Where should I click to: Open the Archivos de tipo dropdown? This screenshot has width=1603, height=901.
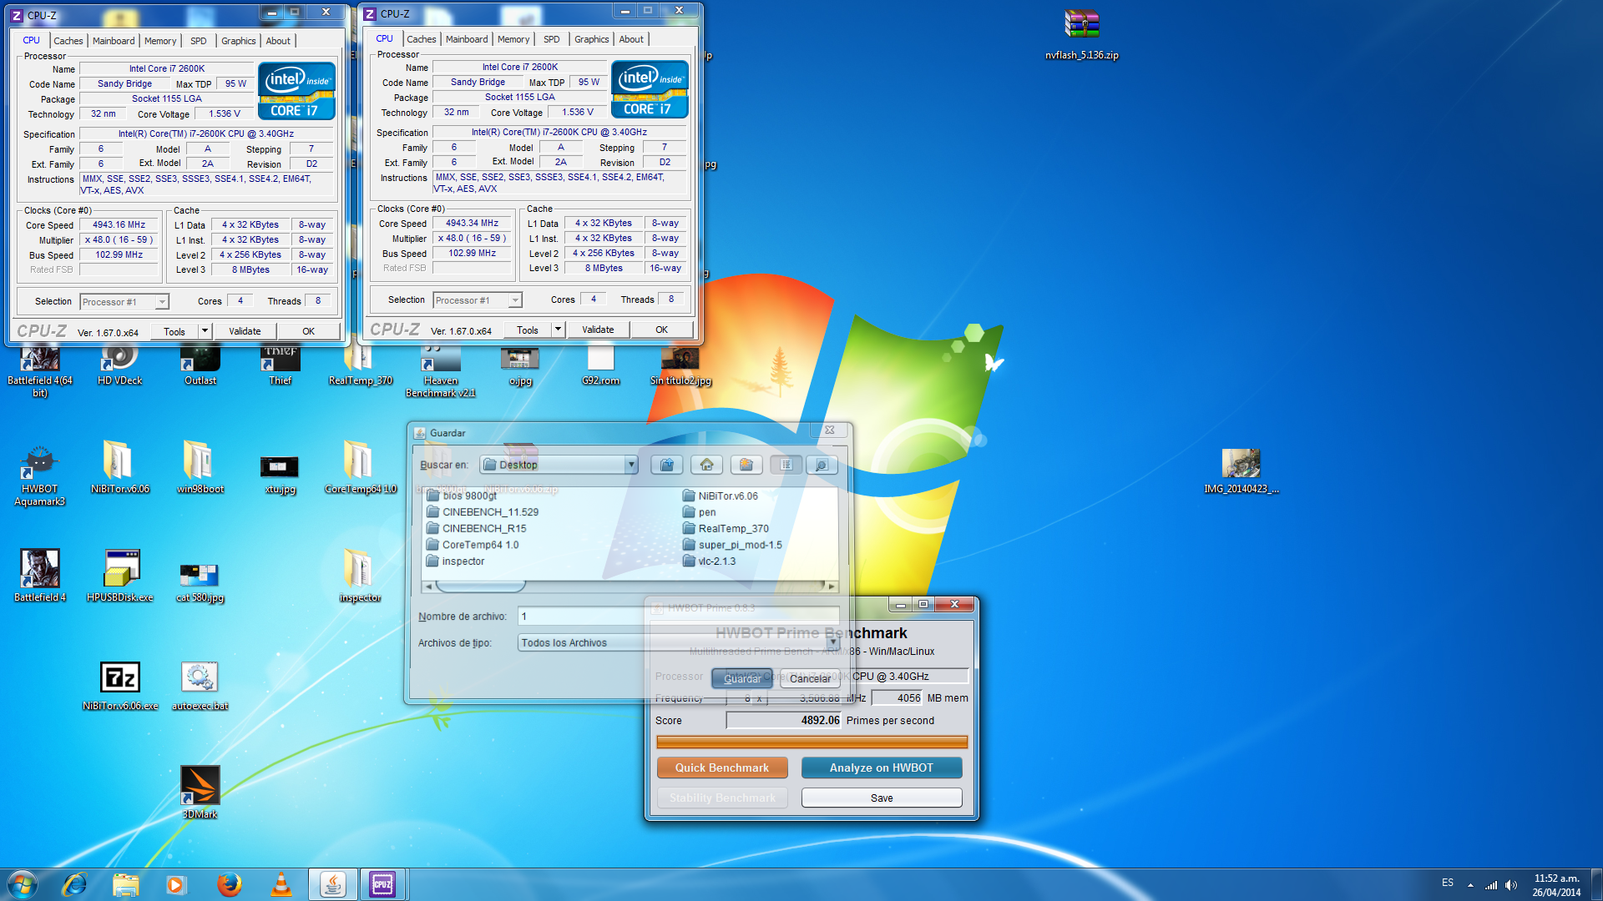(832, 643)
